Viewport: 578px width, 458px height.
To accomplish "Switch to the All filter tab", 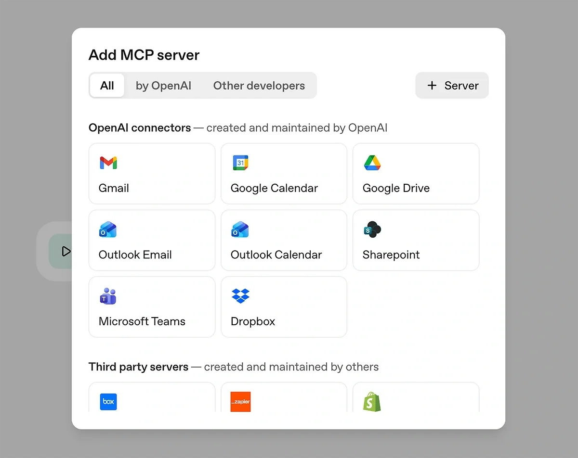I will tap(107, 85).
